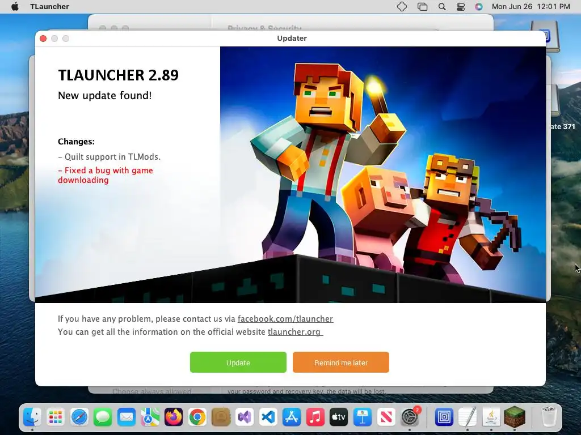Image resolution: width=581 pixels, height=435 pixels.
Task: Visit the tlauncher.org website link
Action: 294,332
